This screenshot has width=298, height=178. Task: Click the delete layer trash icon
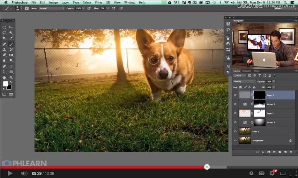pos(291,152)
